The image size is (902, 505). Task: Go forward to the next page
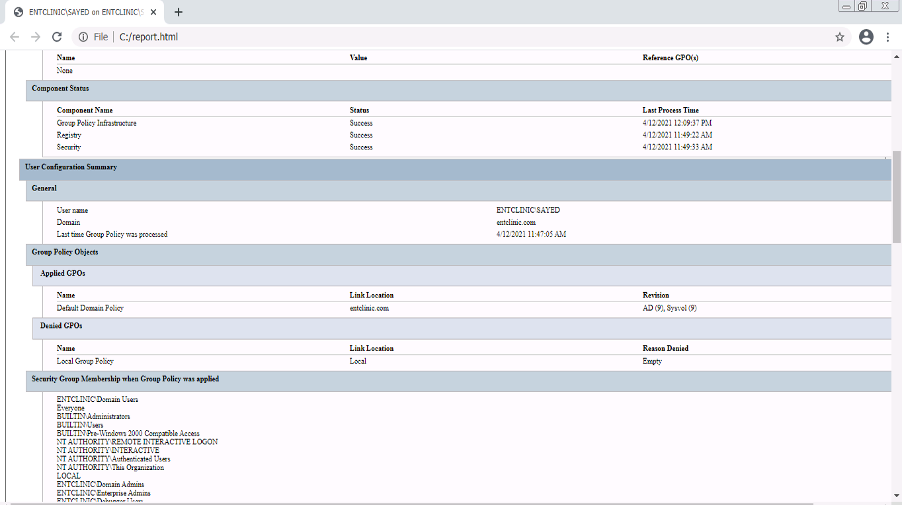click(36, 37)
